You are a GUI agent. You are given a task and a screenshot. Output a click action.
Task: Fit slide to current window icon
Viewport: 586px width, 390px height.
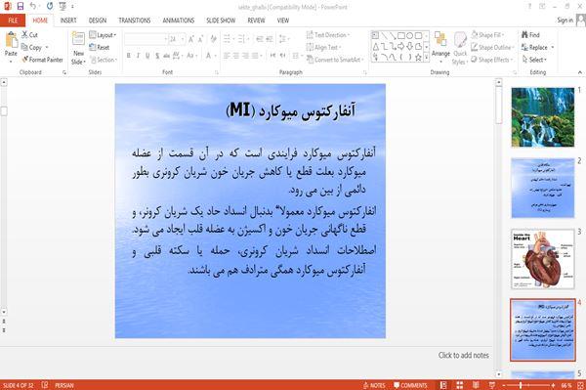580,385
